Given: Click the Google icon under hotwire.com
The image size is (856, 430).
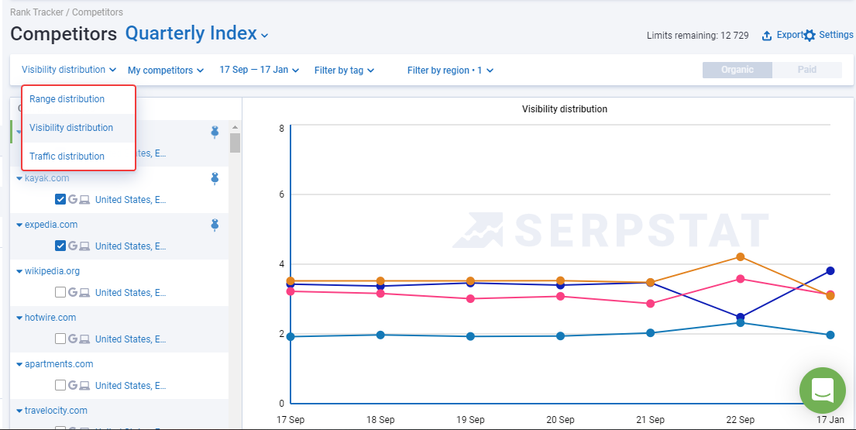Looking at the screenshot, I should tap(73, 339).
